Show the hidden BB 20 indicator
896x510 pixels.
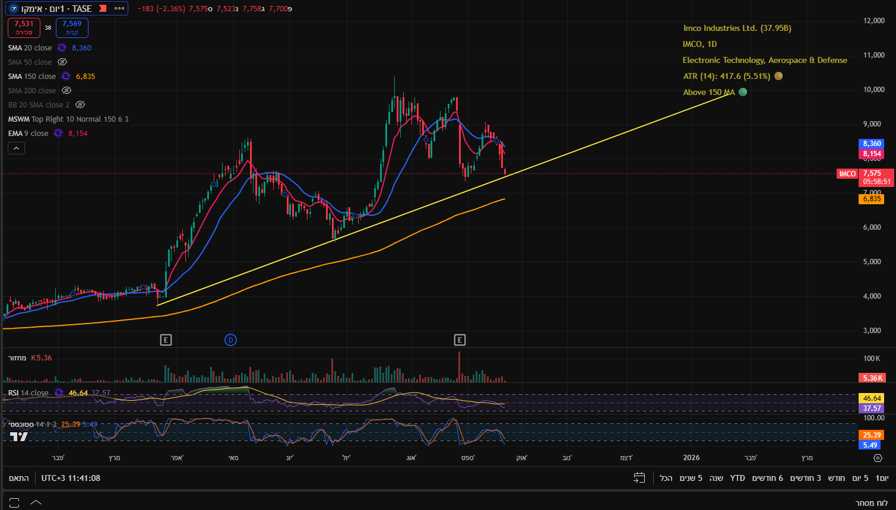pyautogui.click(x=80, y=105)
